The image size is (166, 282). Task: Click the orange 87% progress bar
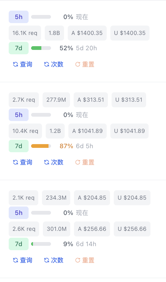[41, 146]
